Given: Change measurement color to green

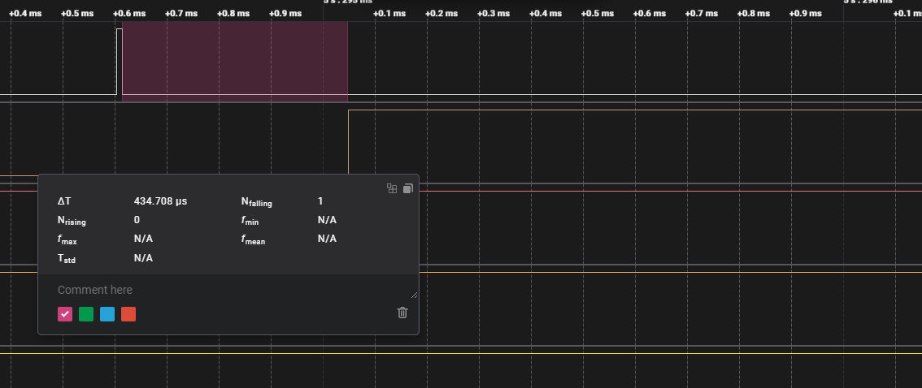Looking at the screenshot, I should click(86, 314).
